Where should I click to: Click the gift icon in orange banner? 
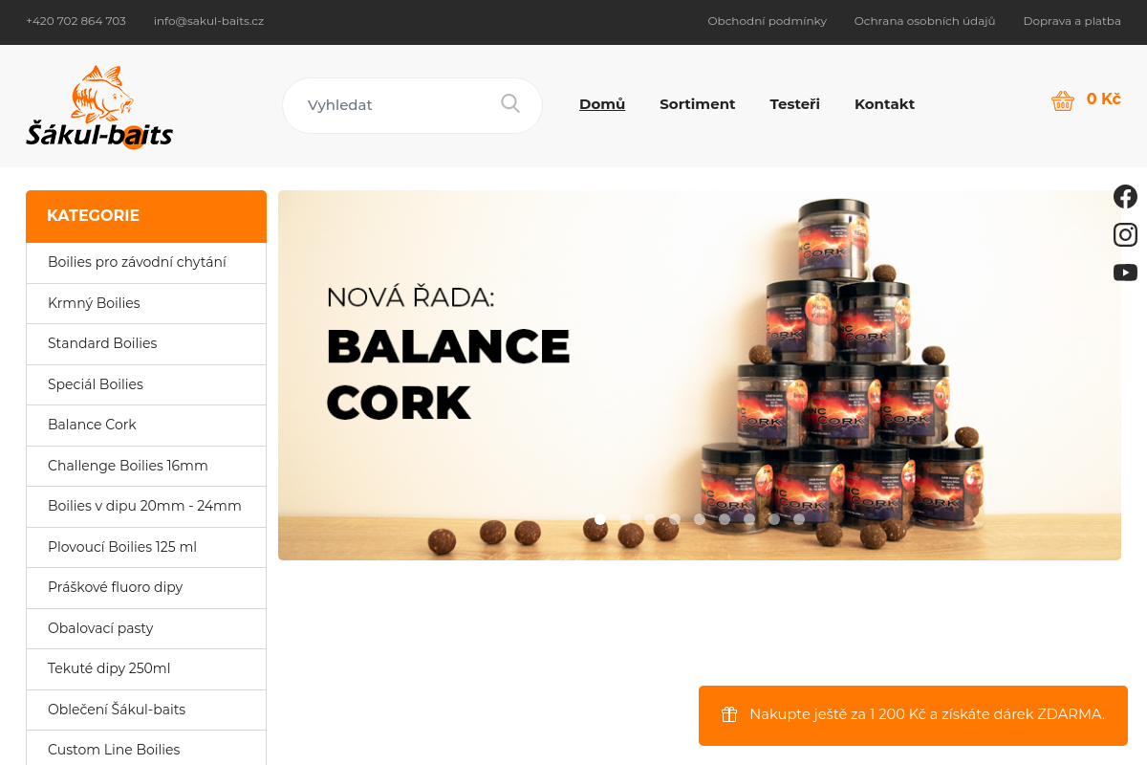pos(729,714)
